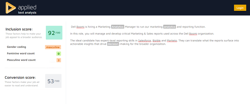Screen dimensions: 250x104
Task: Click the underlined word 'Bizible'
Action: coord(157,41)
